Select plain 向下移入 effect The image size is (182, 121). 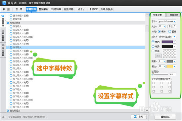pos(16,90)
